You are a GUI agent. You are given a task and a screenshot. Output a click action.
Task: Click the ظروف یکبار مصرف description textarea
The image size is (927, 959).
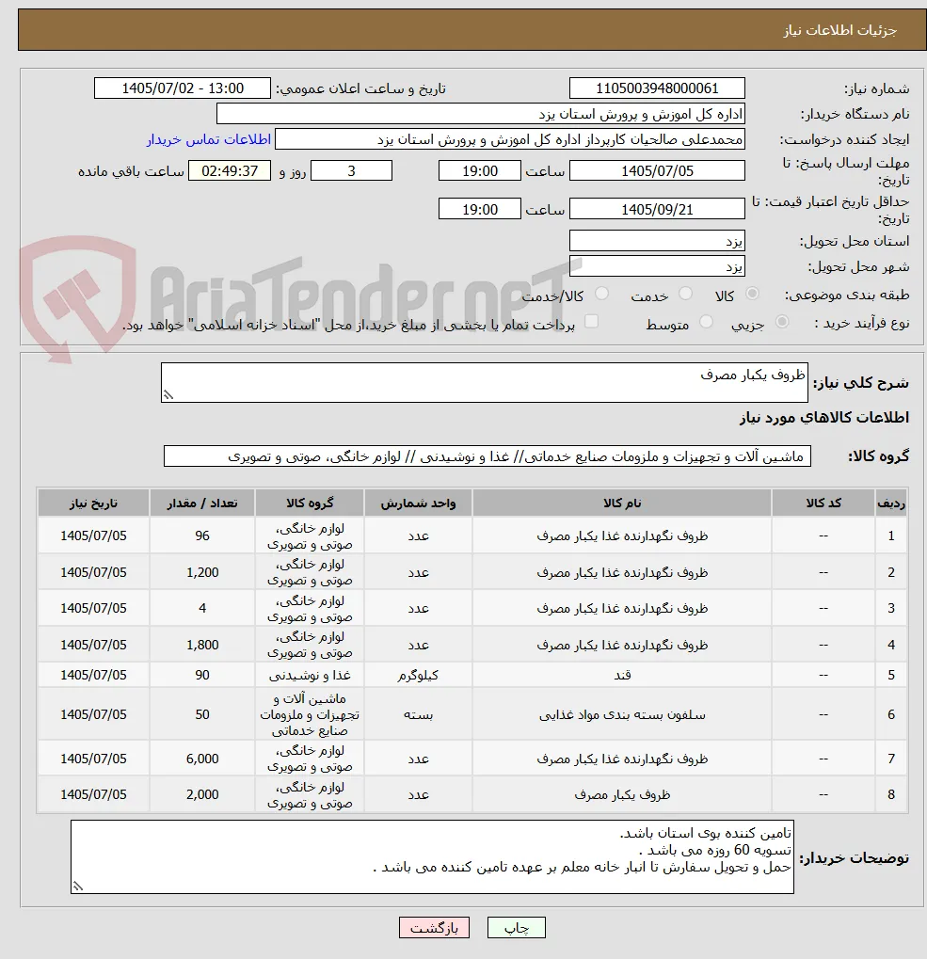[x=485, y=382]
